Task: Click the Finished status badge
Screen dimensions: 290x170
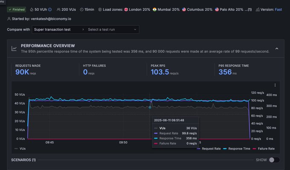Action: tap(17, 9)
